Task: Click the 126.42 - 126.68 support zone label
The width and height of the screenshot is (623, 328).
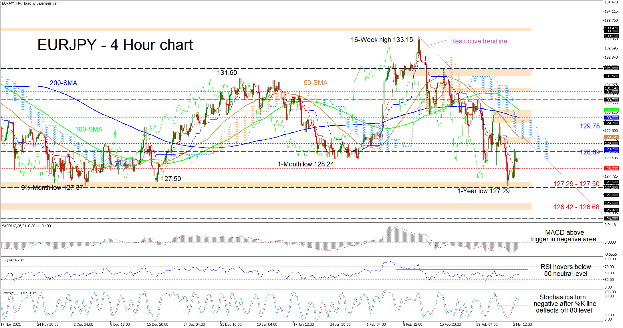Action: click(576, 207)
